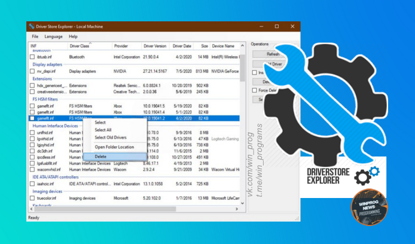
Task: Tick the wacomvhid.inf checkbox
Action: (33, 169)
